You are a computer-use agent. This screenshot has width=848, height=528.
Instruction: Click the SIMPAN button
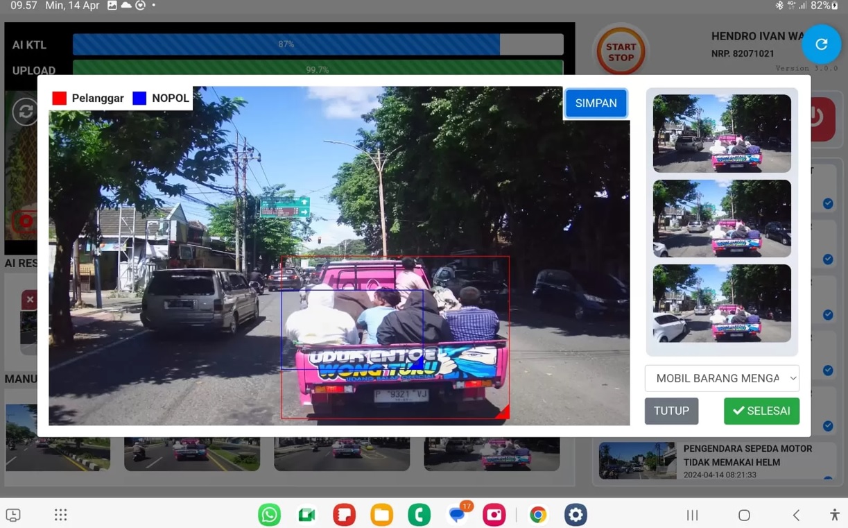tap(596, 103)
